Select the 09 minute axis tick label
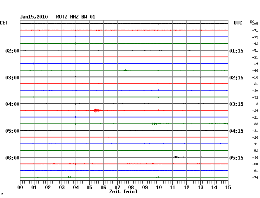This screenshot has height=198, width=260. pyautogui.click(x=145, y=188)
